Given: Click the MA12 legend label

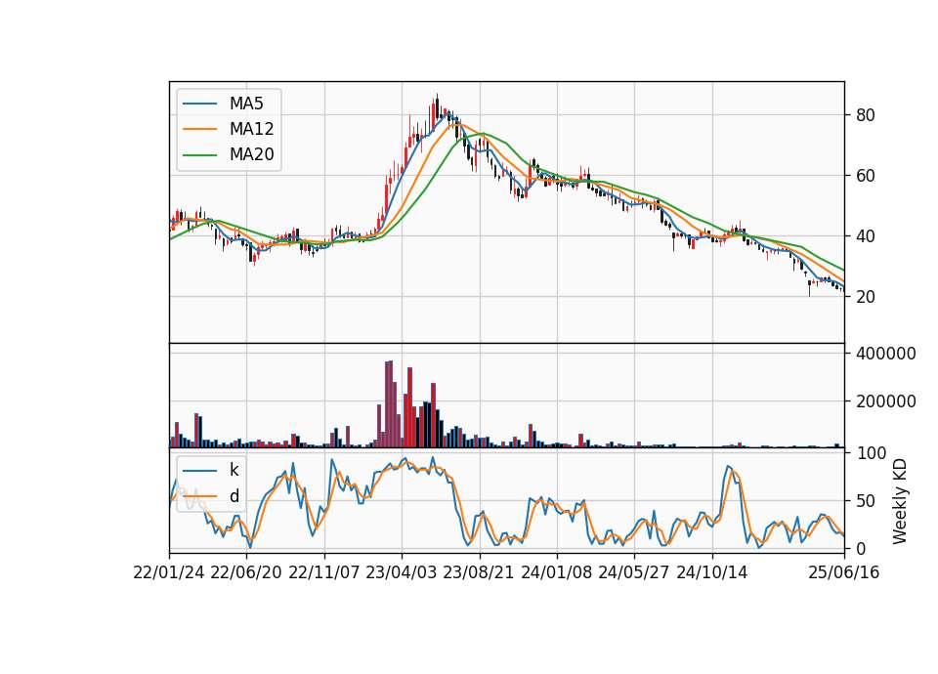Looking at the screenshot, I should (x=251, y=129).
